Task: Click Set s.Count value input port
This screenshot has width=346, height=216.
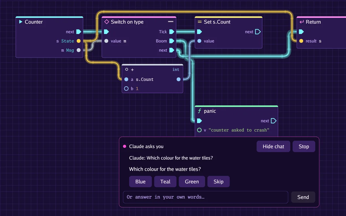Action: (199, 41)
